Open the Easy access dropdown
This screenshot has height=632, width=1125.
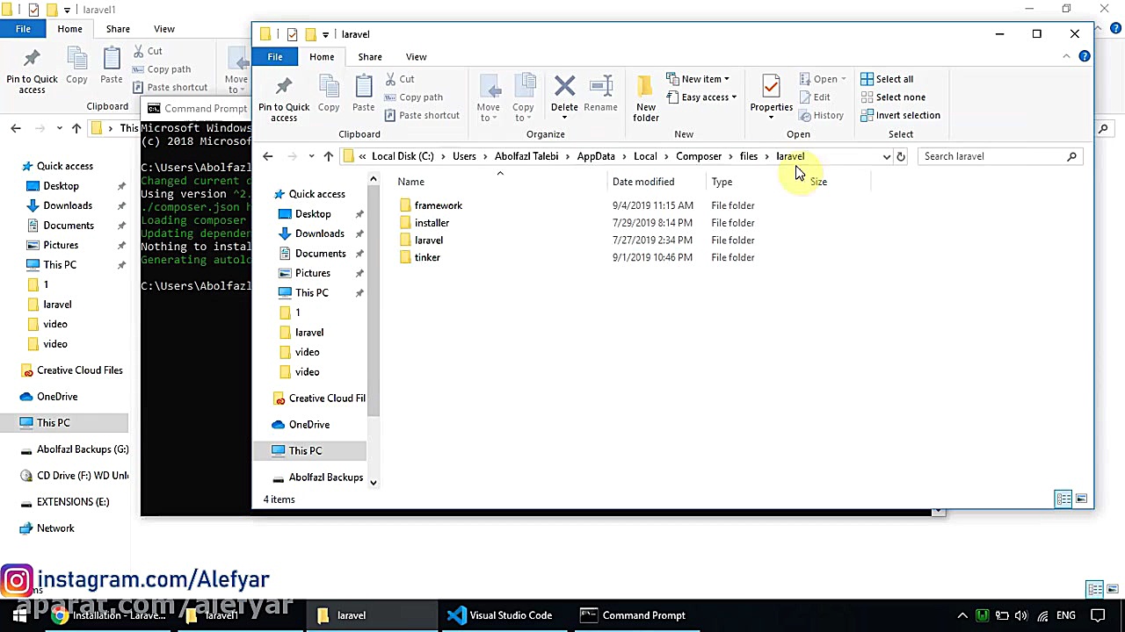pos(701,97)
